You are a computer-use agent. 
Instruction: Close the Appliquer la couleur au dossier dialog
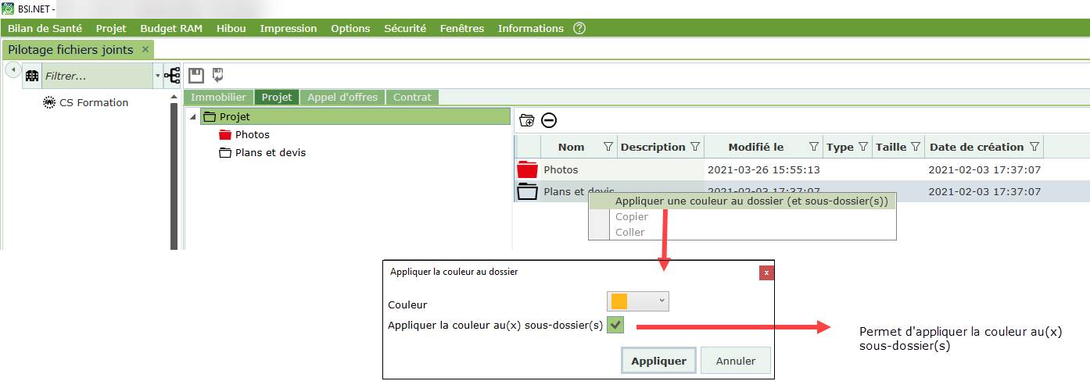point(766,272)
